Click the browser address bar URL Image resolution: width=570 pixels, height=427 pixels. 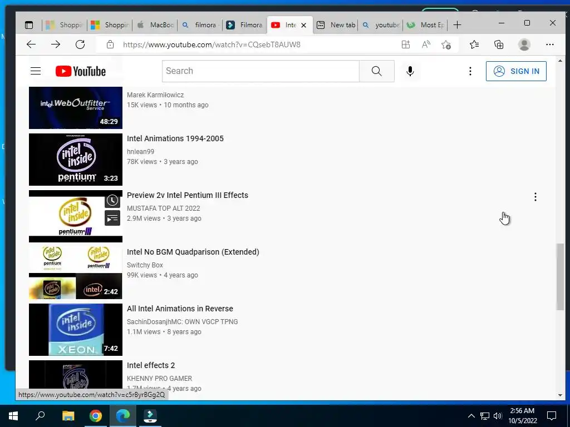pyautogui.click(x=212, y=44)
